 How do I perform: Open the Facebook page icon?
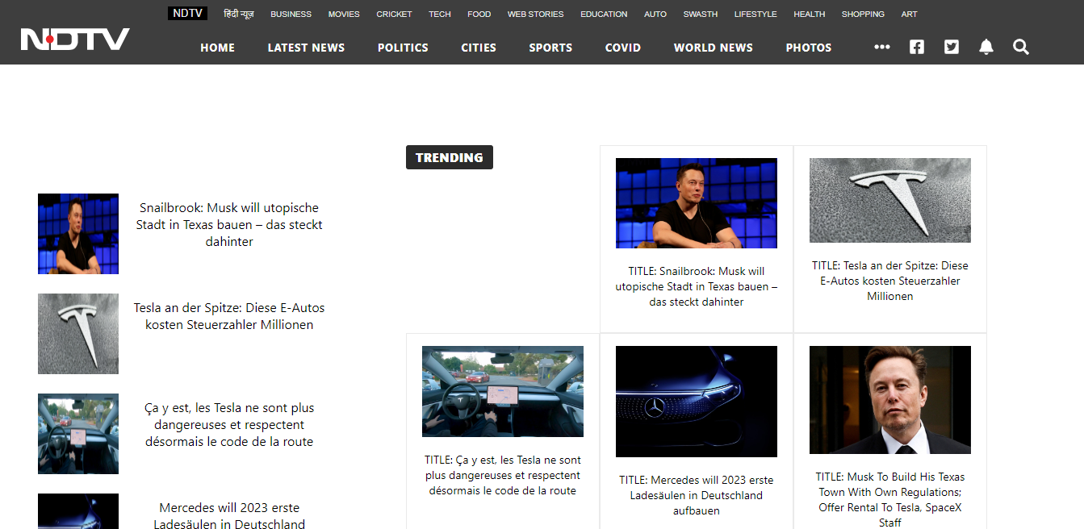pos(916,47)
